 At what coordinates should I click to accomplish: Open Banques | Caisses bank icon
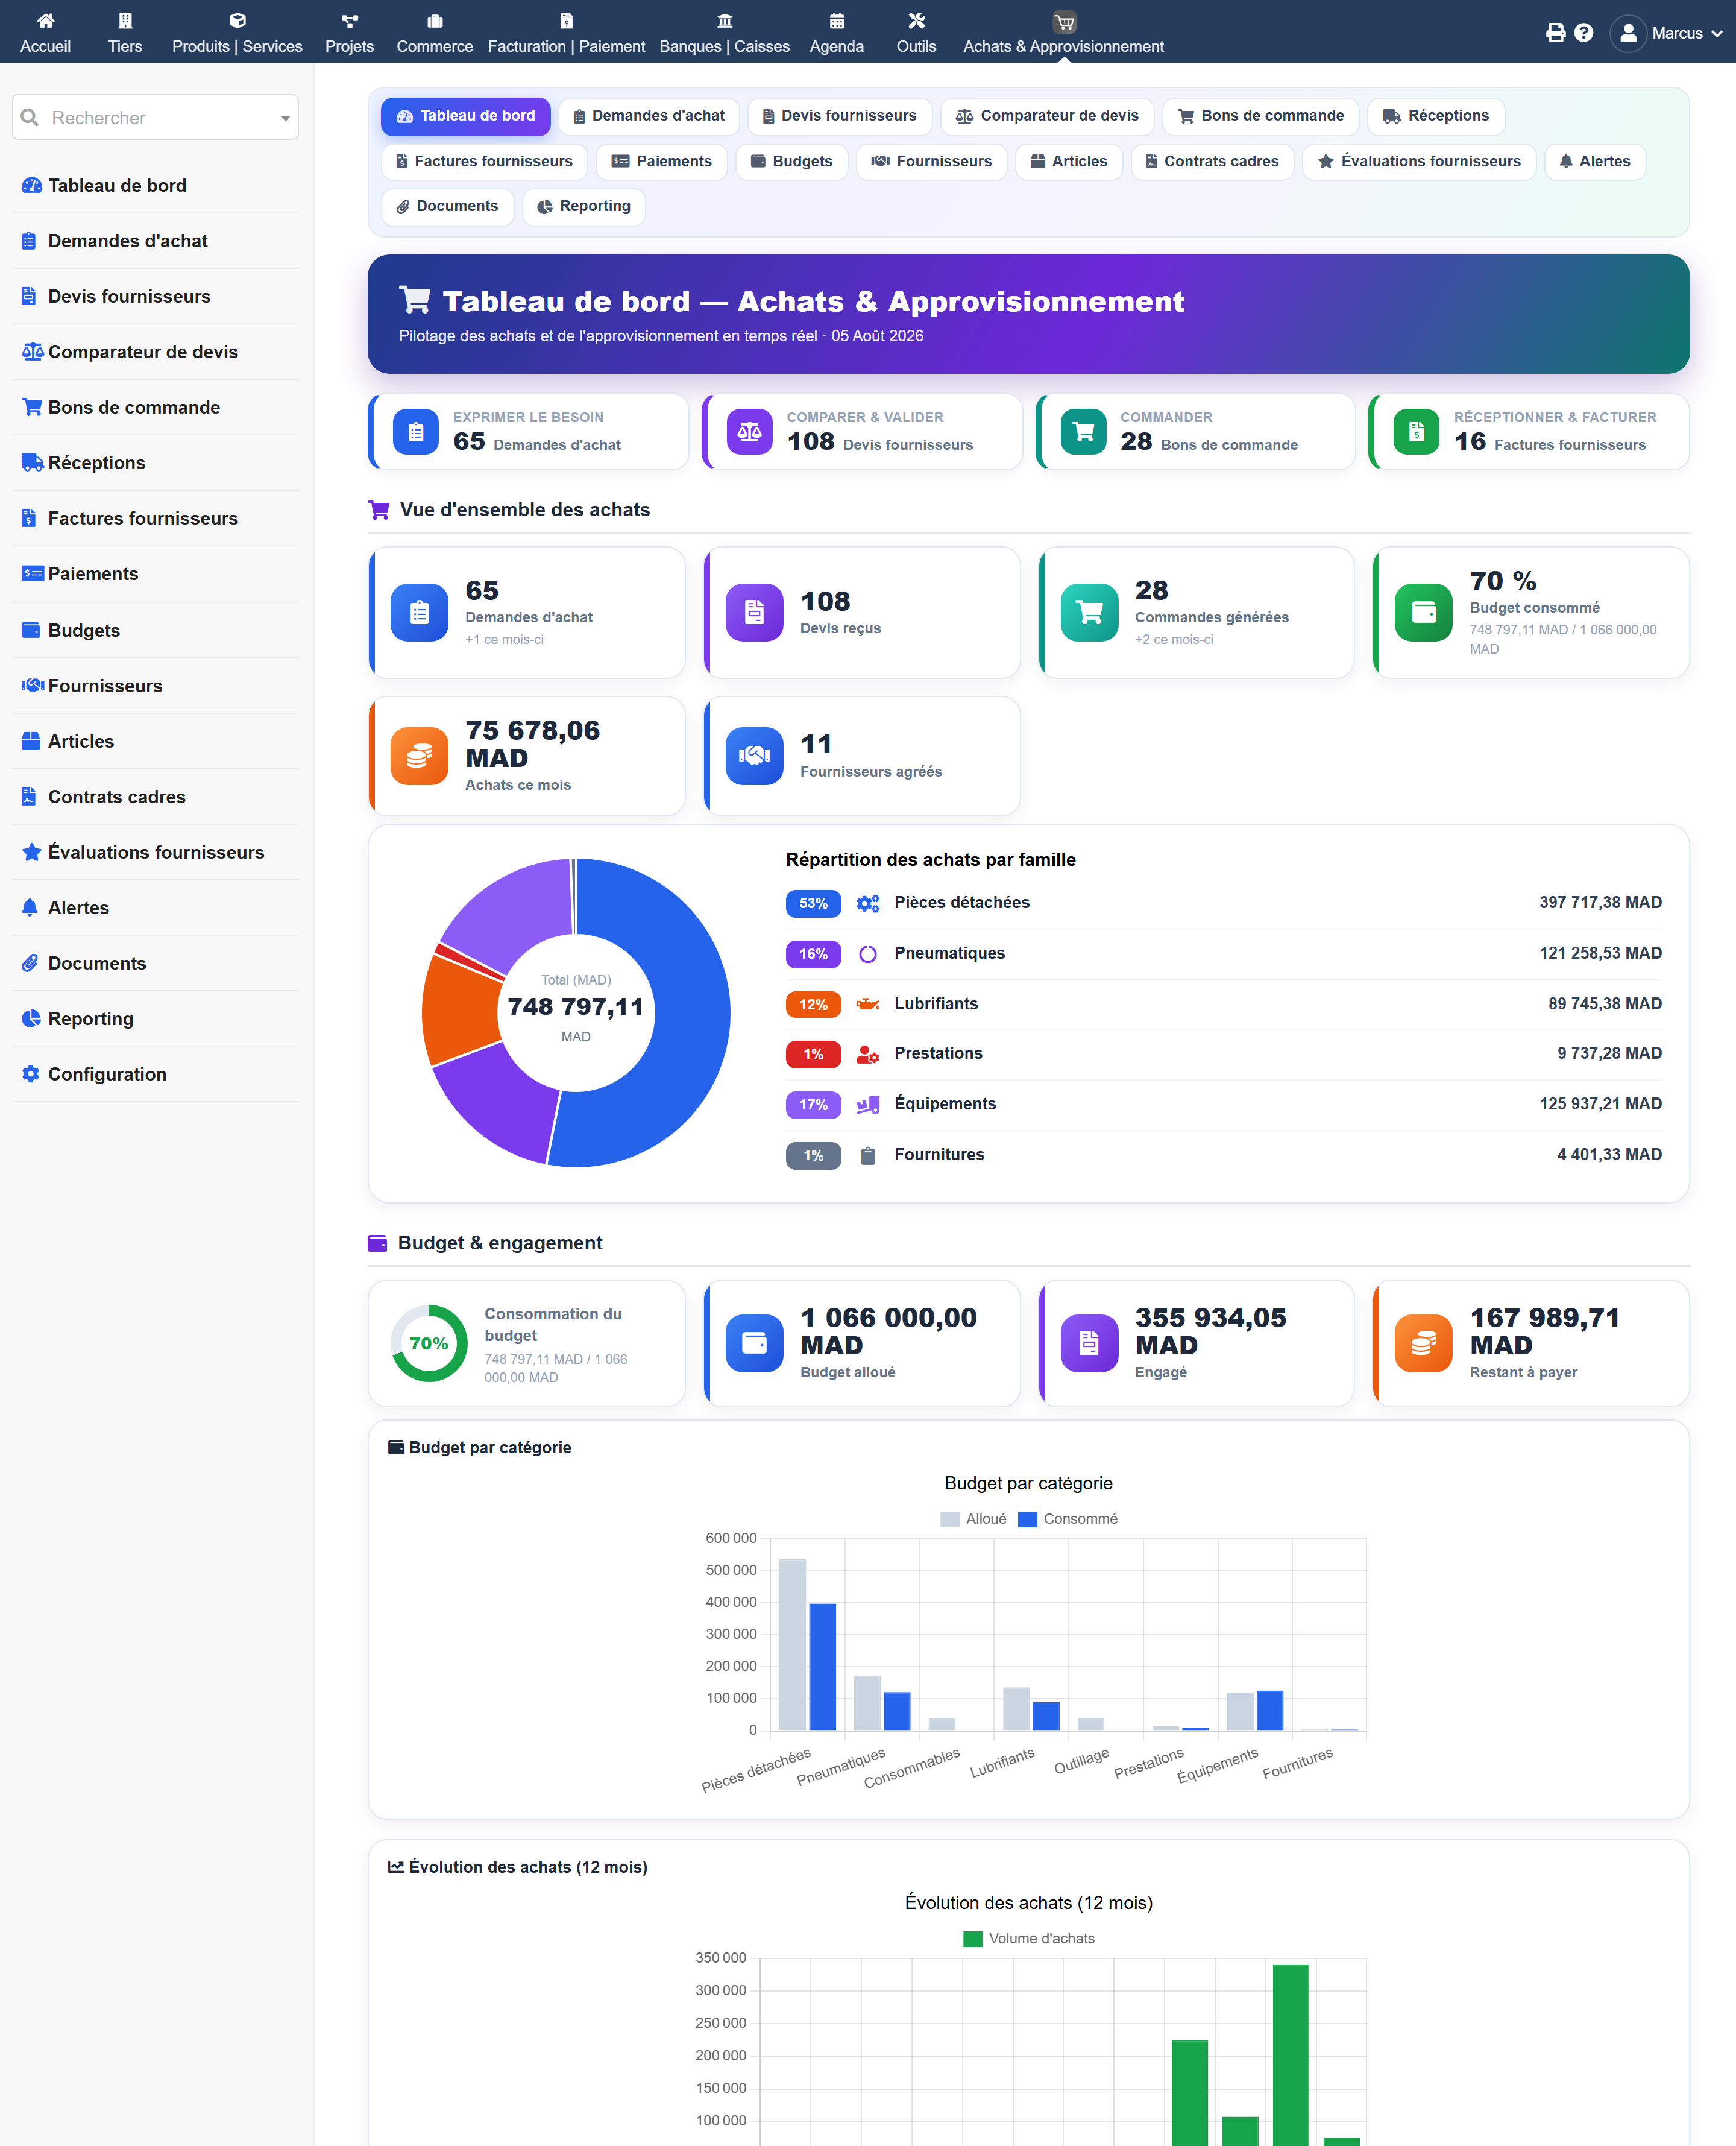pos(724,20)
